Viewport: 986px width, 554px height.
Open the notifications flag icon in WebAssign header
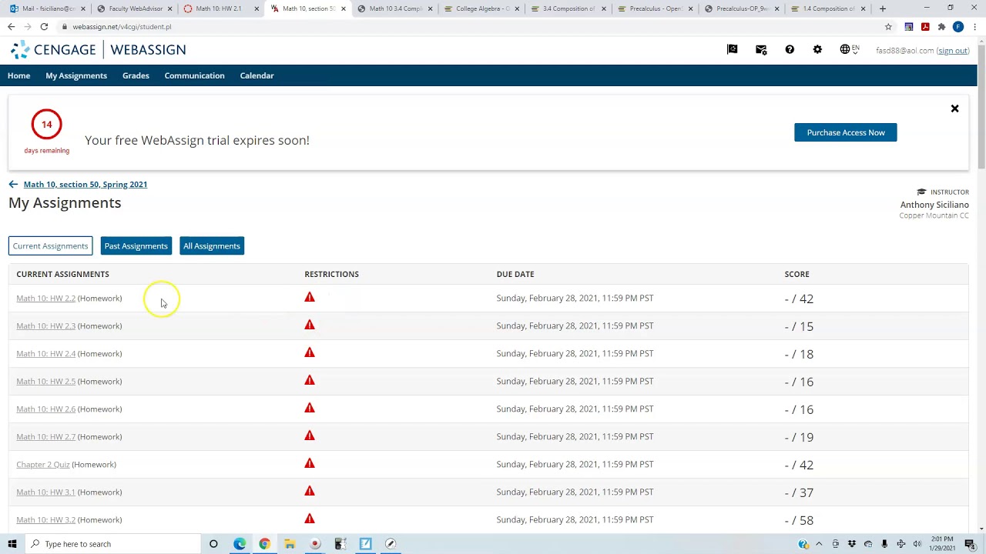pos(733,49)
